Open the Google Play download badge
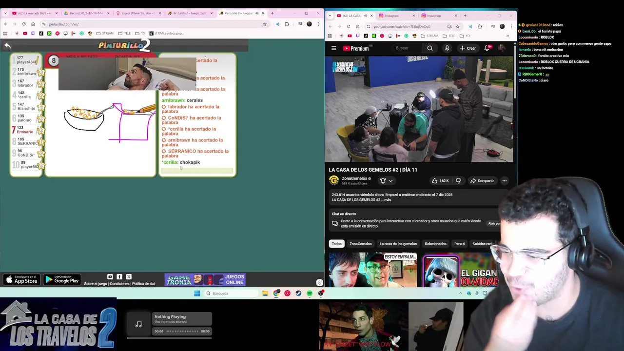Viewport: 624px width, 351px height. coord(61,280)
